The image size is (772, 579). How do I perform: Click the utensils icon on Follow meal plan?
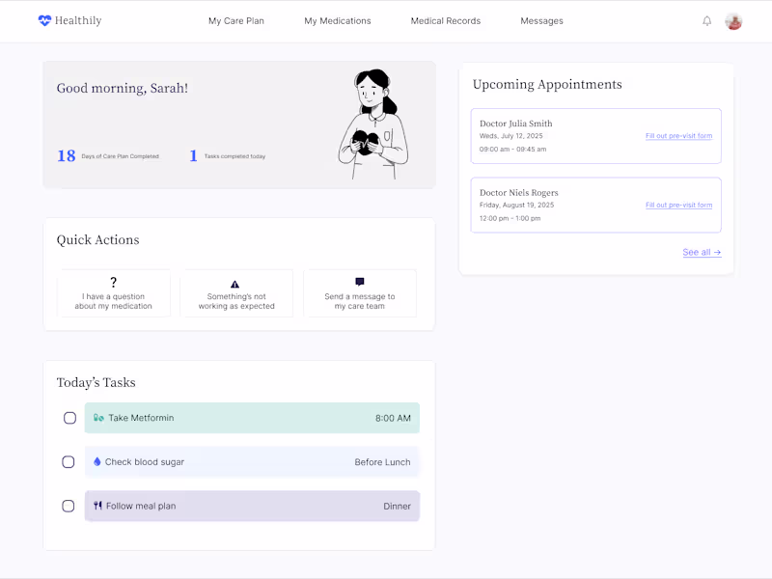pos(96,505)
